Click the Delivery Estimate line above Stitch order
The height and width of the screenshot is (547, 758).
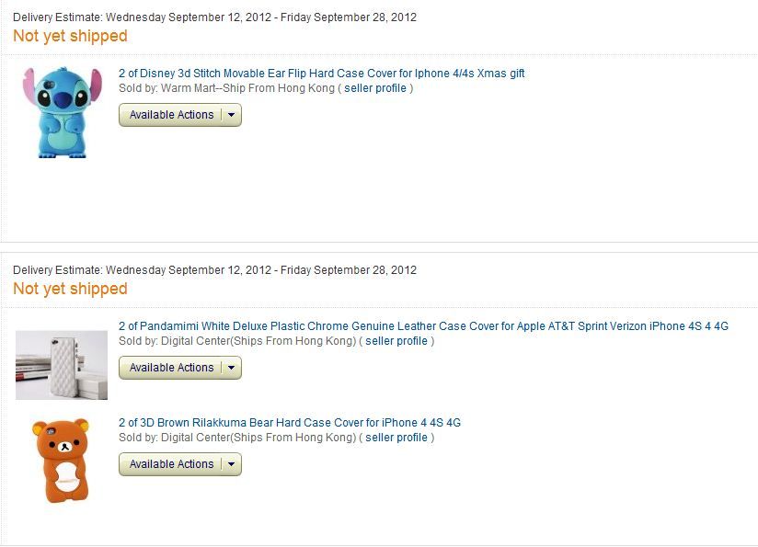214,17
